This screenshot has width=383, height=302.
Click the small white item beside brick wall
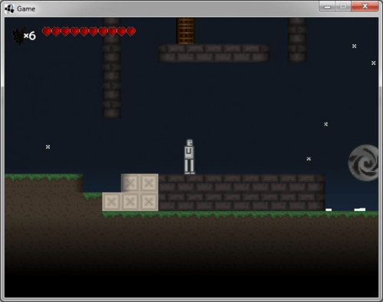click(x=329, y=209)
